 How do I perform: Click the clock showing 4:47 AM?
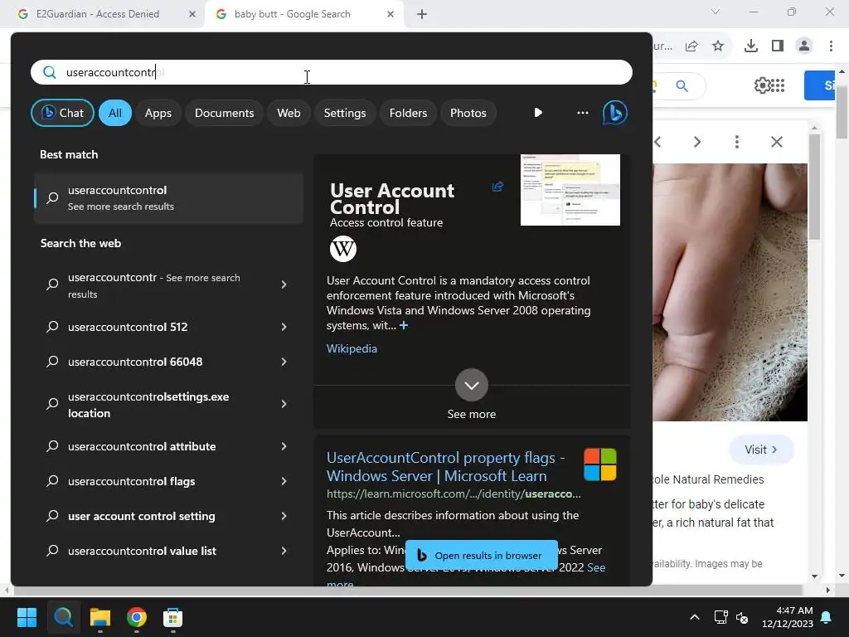(793, 610)
